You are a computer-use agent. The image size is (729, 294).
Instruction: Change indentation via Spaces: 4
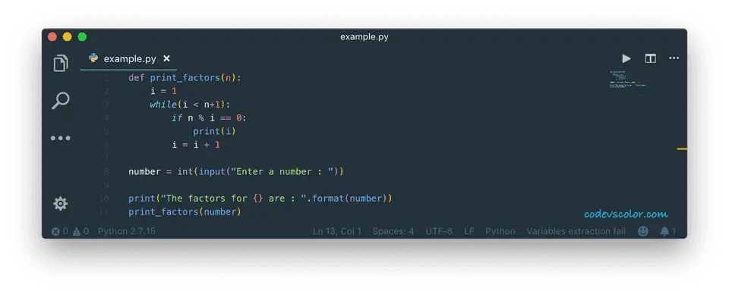(393, 231)
